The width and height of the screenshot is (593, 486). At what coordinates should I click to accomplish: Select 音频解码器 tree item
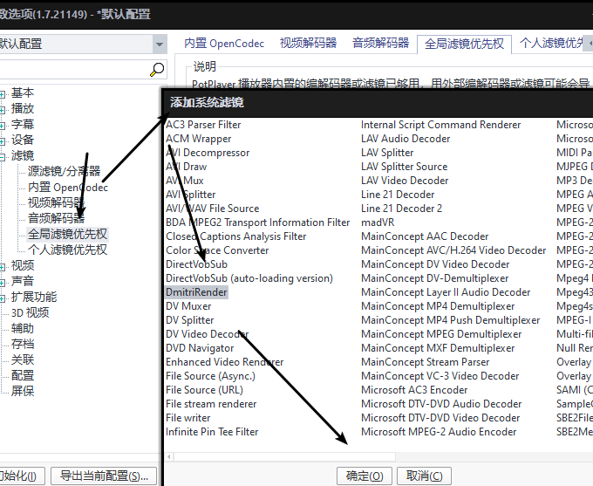pyautogui.click(x=56, y=218)
